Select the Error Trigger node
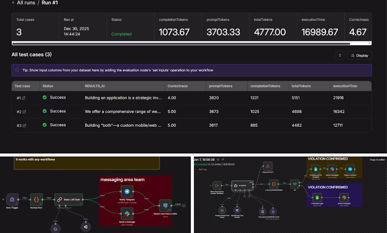The image size is (387, 233). tap(12, 200)
